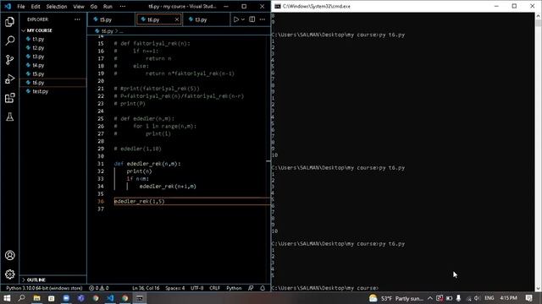Open editor More Actions ellipsis
542x304 pixels.
pyautogui.click(x=263, y=19)
